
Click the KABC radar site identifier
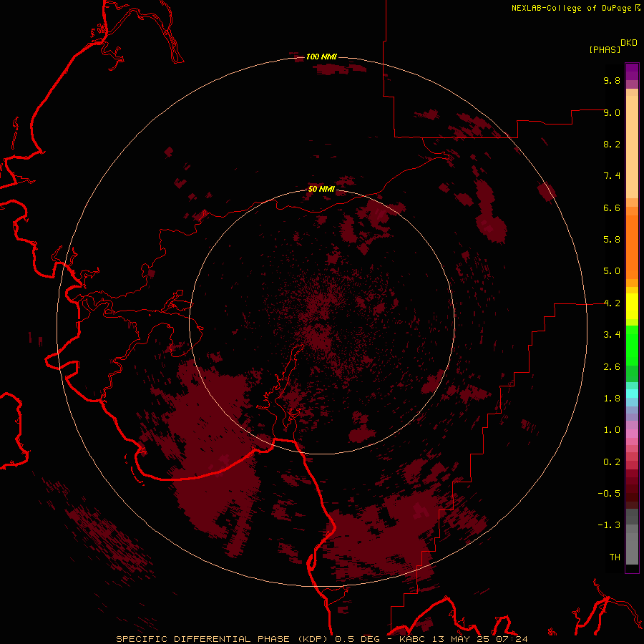point(413,639)
